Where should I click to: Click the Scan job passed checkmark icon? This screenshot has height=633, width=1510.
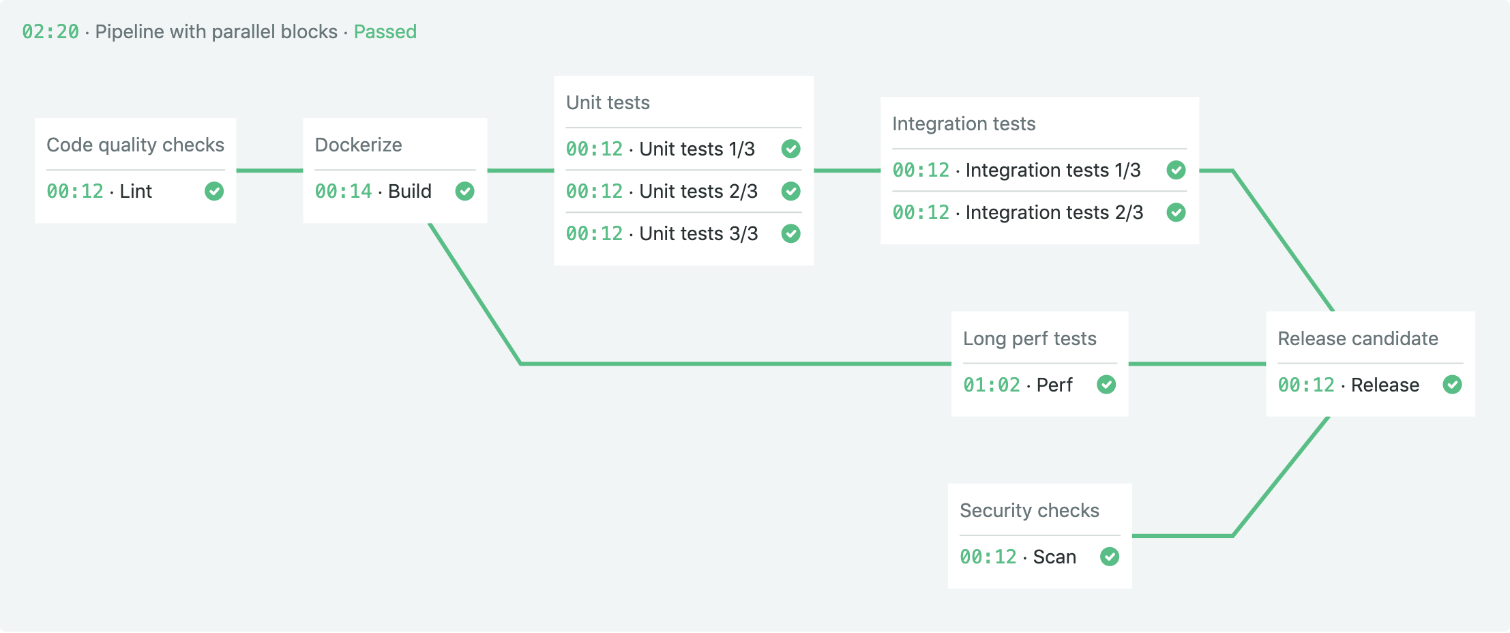(x=1110, y=557)
